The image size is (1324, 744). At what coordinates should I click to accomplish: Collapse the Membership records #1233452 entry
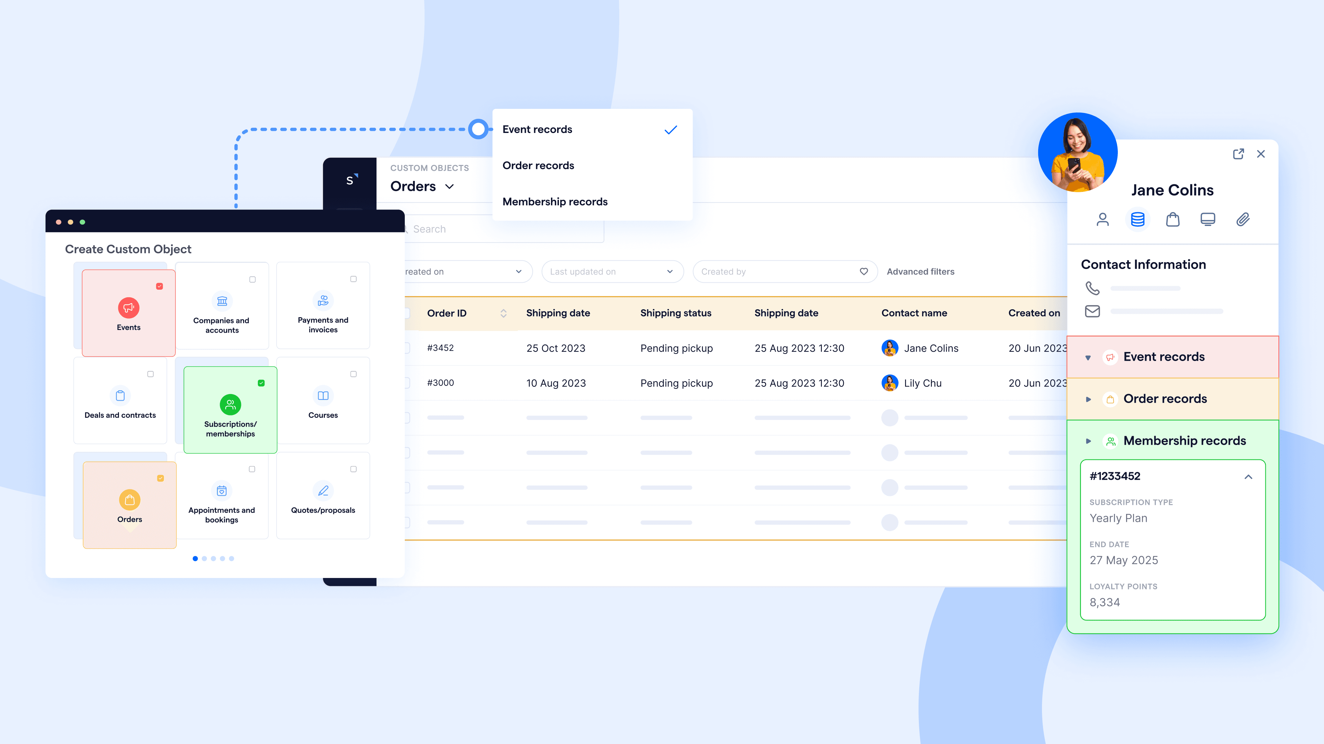tap(1250, 476)
